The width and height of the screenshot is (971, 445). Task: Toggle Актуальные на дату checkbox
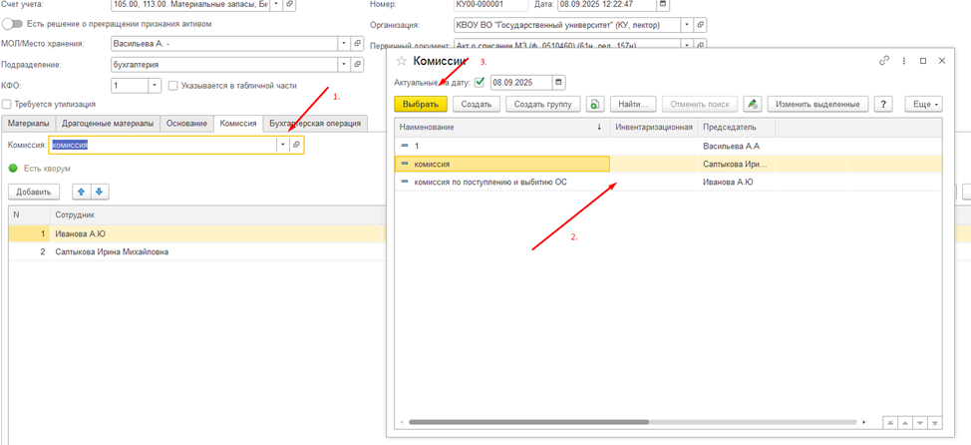pyautogui.click(x=480, y=82)
